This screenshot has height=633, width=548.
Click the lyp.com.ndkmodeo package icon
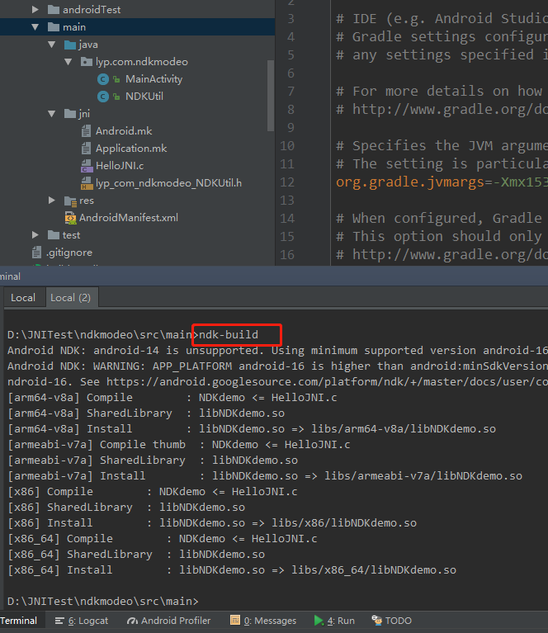pyautogui.click(x=87, y=62)
